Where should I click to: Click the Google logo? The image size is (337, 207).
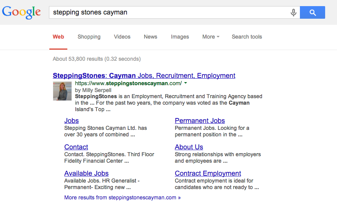point(21,13)
